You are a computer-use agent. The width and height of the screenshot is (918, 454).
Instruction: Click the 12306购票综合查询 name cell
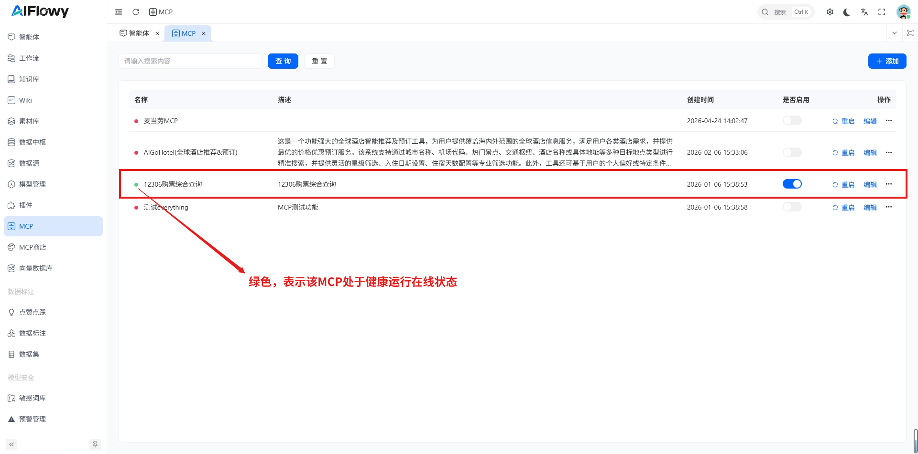tap(173, 184)
